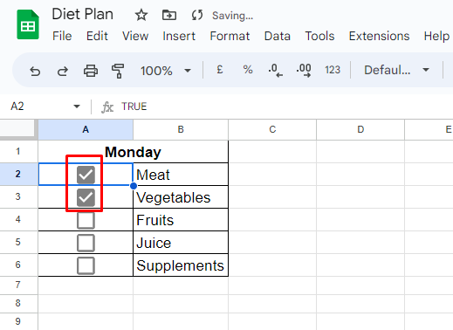
Task: Check the Supplements checkbox
Action: 86,265
